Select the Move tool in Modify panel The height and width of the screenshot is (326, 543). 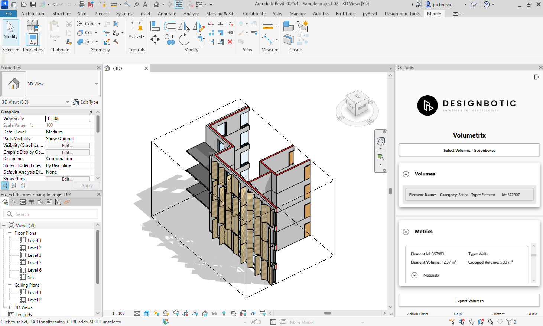click(x=155, y=39)
